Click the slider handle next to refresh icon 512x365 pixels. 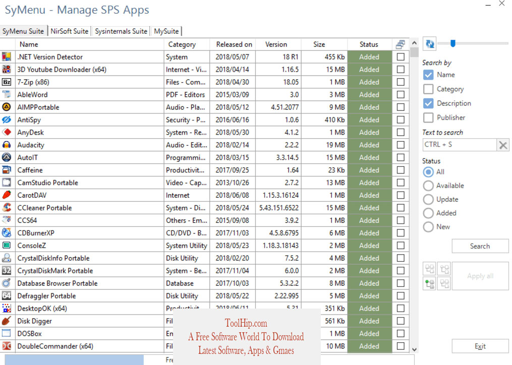[453, 43]
